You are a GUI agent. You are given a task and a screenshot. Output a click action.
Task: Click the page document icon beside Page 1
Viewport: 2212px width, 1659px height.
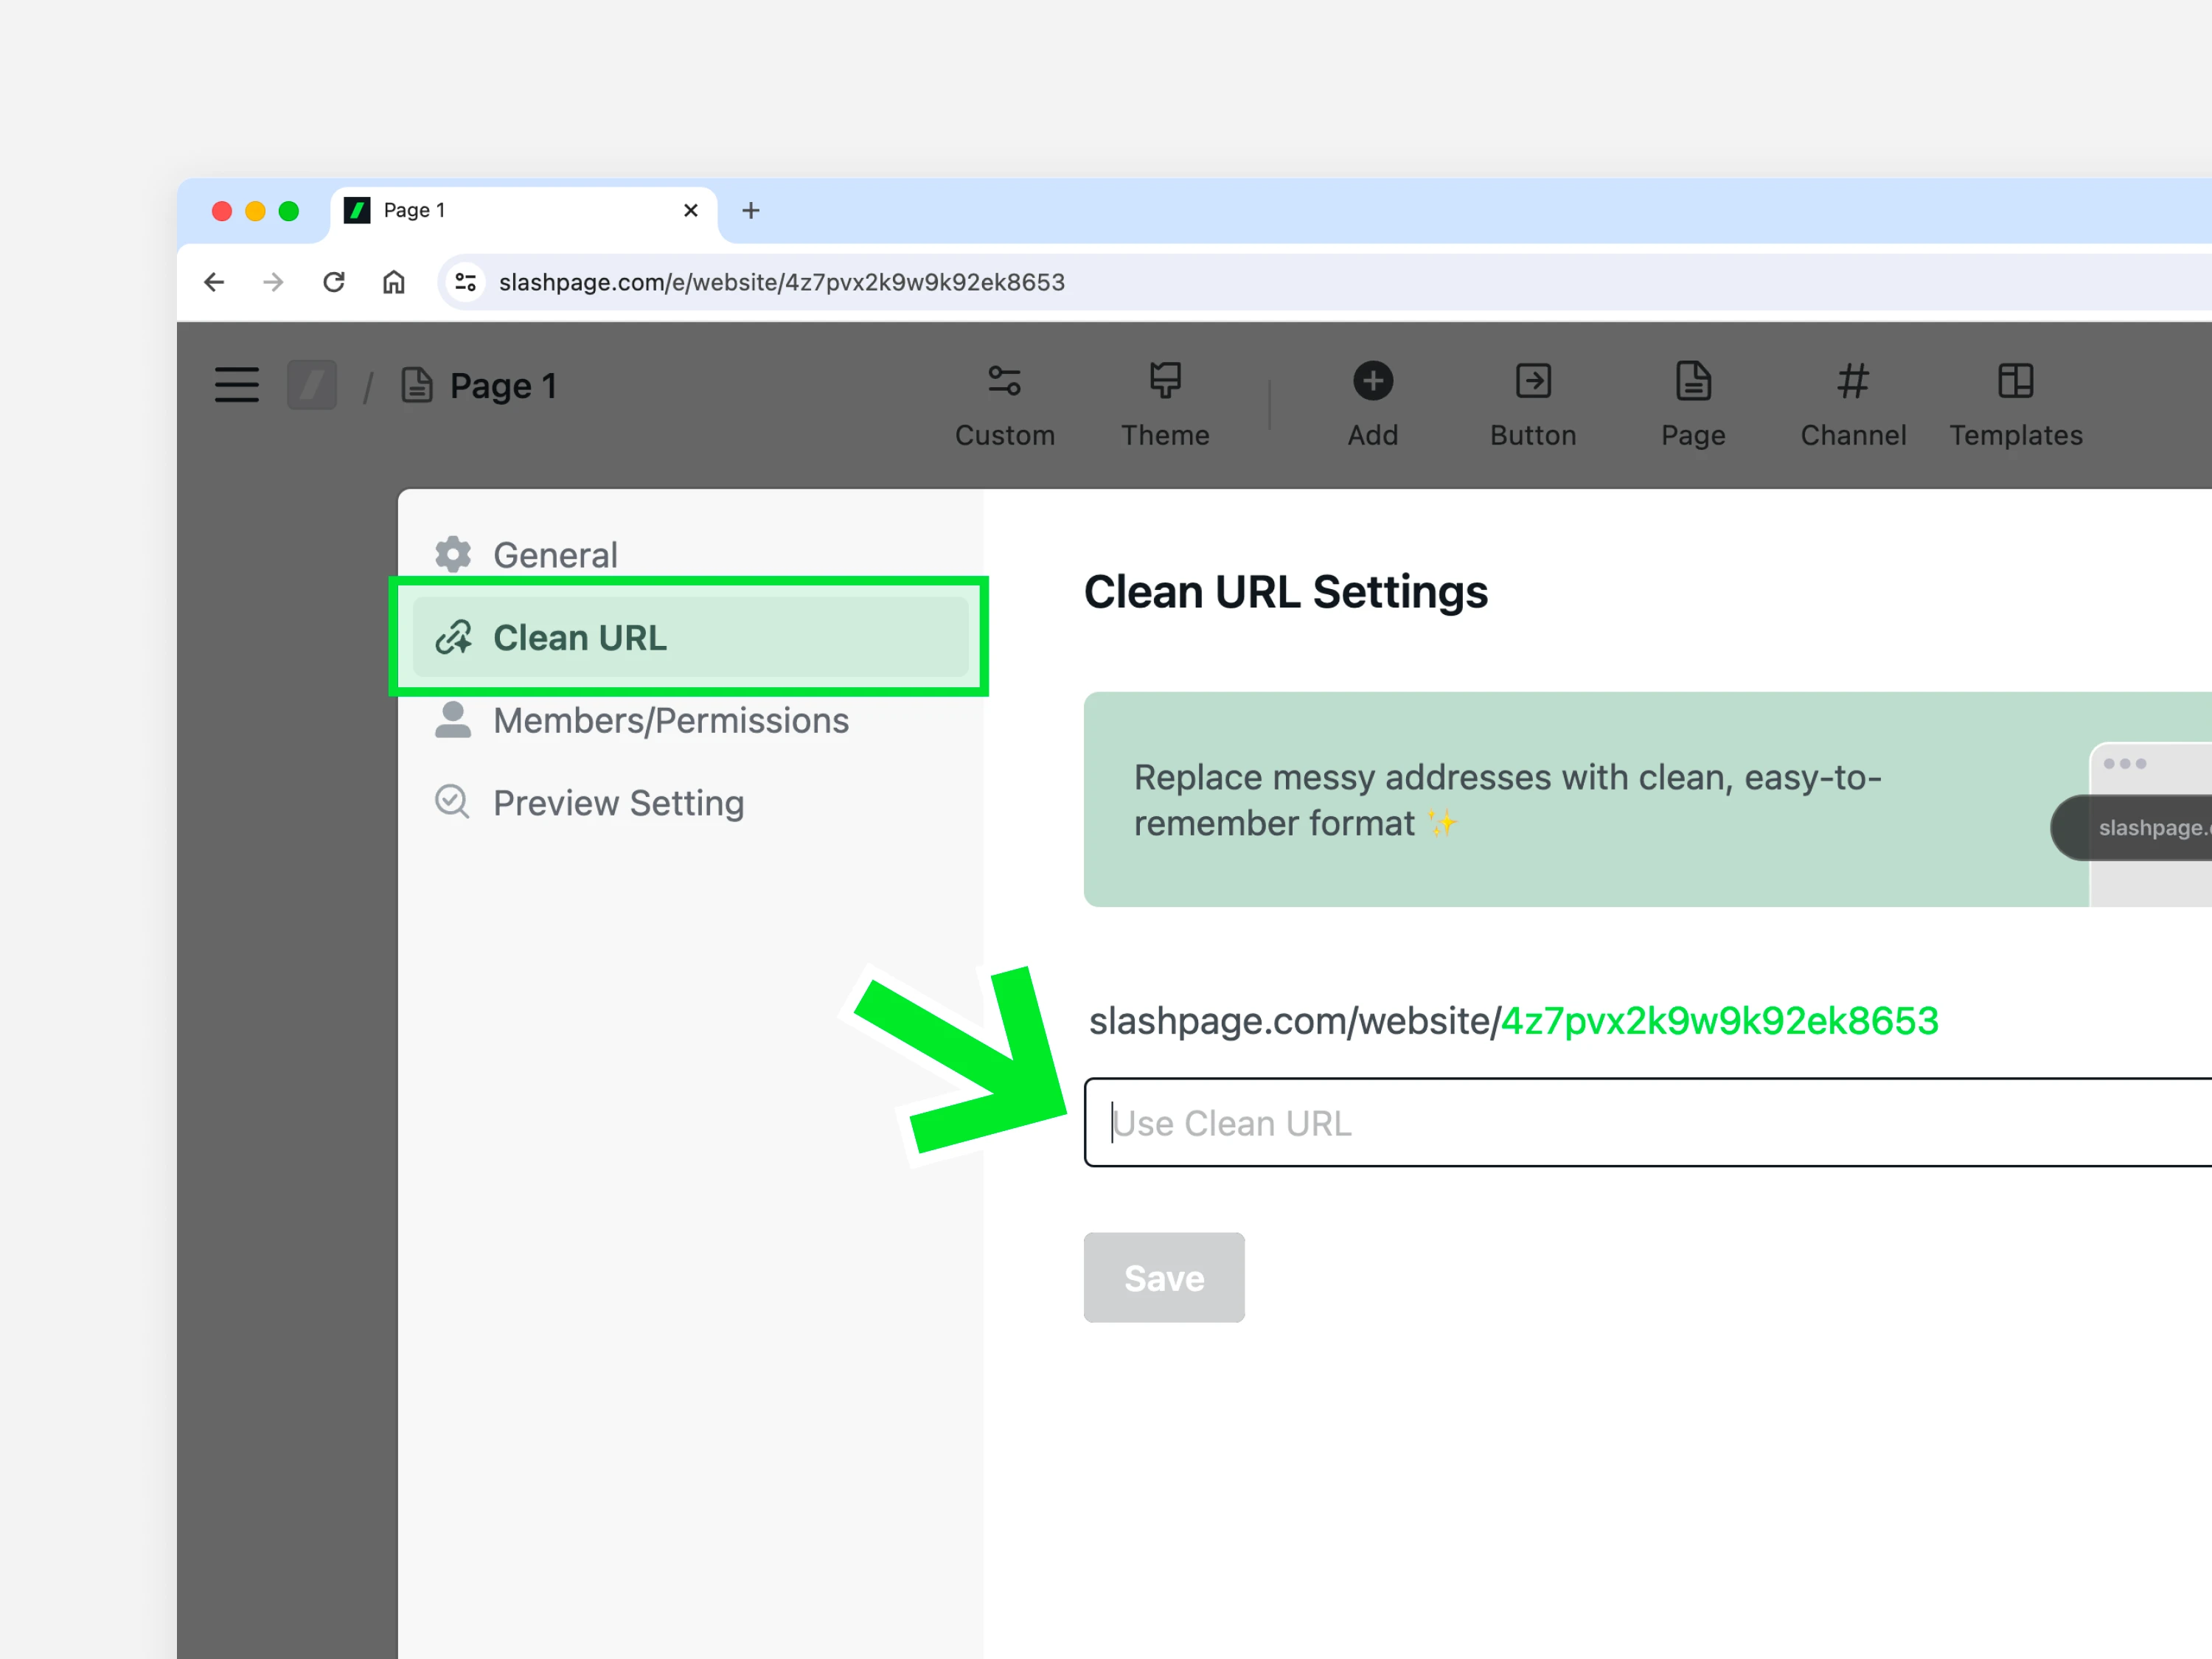pos(417,385)
